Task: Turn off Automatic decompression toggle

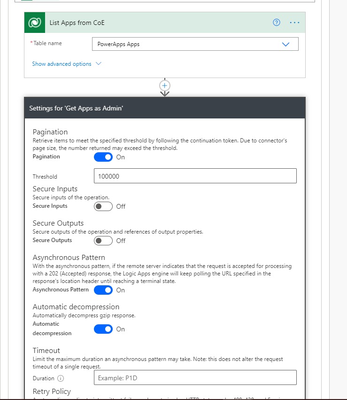Action: coord(103,329)
